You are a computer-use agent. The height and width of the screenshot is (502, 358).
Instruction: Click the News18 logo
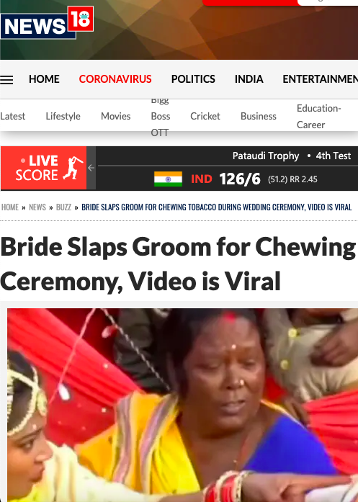(47, 23)
